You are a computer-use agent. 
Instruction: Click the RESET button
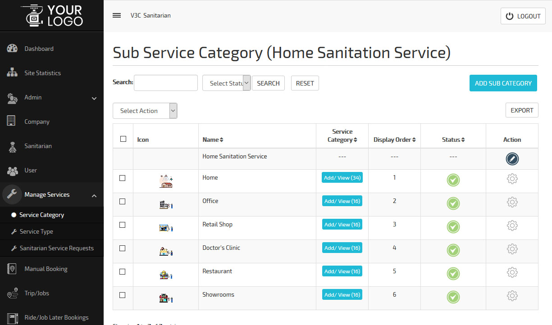coord(305,83)
